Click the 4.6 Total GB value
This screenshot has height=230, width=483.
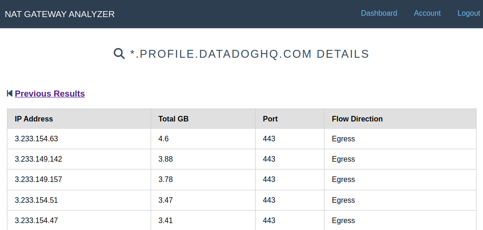(164, 139)
